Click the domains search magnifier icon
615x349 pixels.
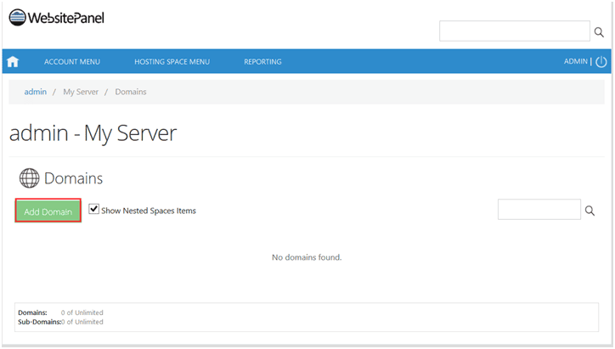click(590, 211)
